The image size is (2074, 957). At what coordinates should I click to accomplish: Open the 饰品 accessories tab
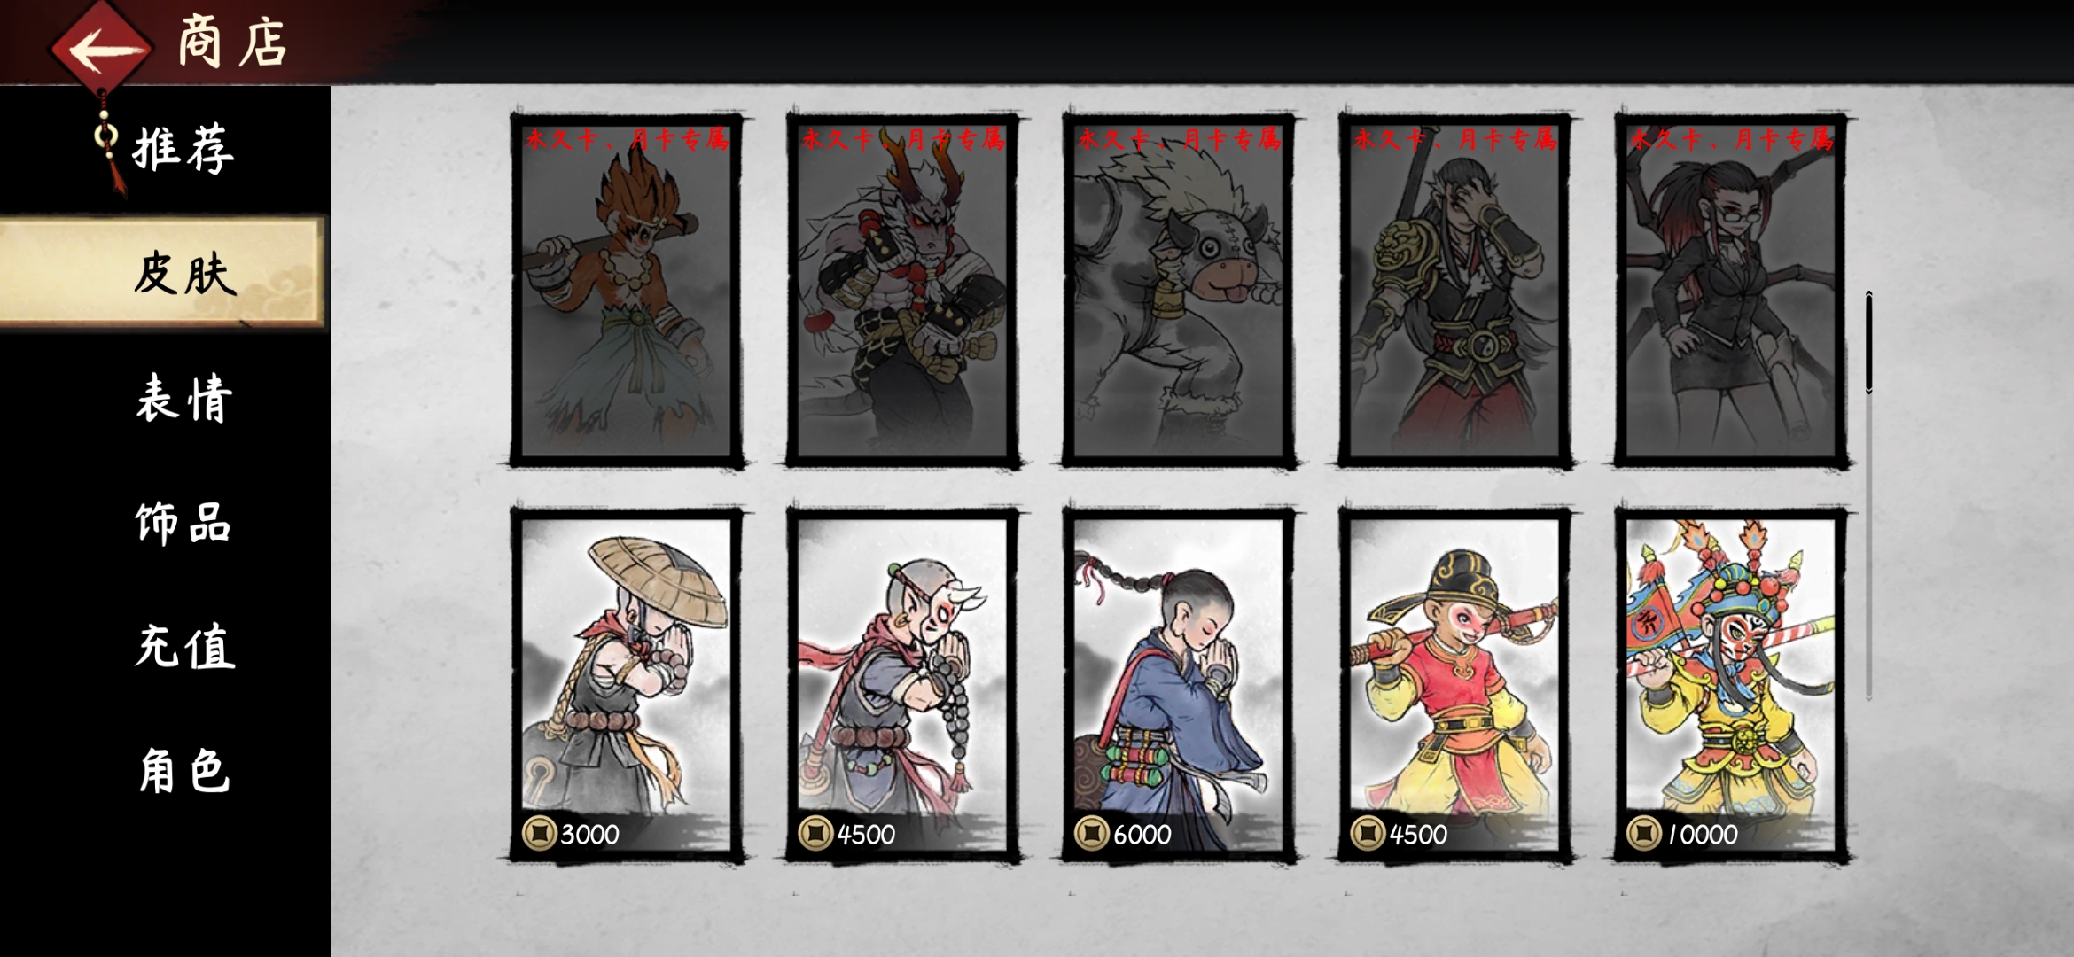tap(183, 522)
